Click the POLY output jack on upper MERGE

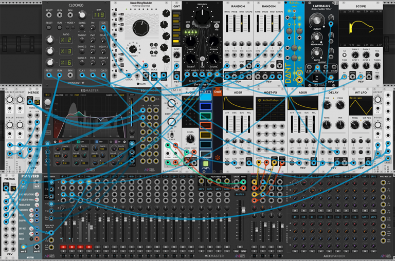pos(30,102)
